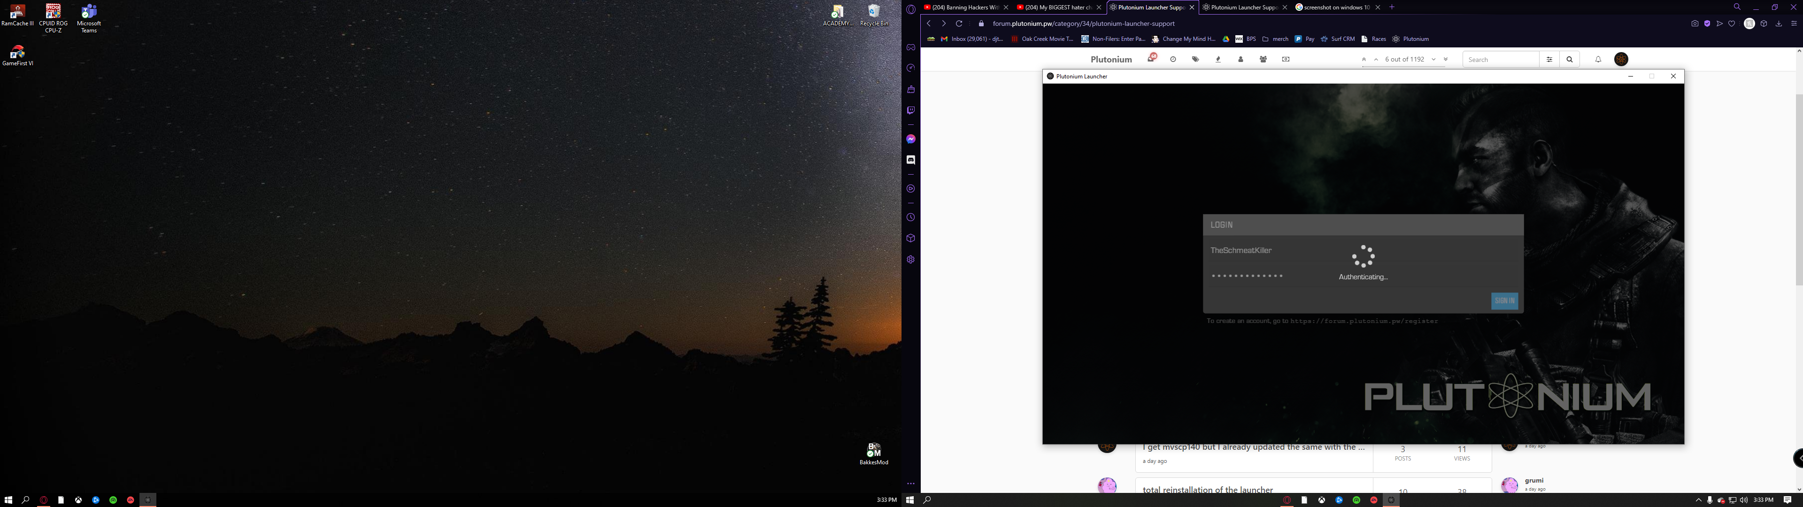Screen dimensions: 1803x507
Task: Open the BPS bookmark
Action: coord(1246,39)
